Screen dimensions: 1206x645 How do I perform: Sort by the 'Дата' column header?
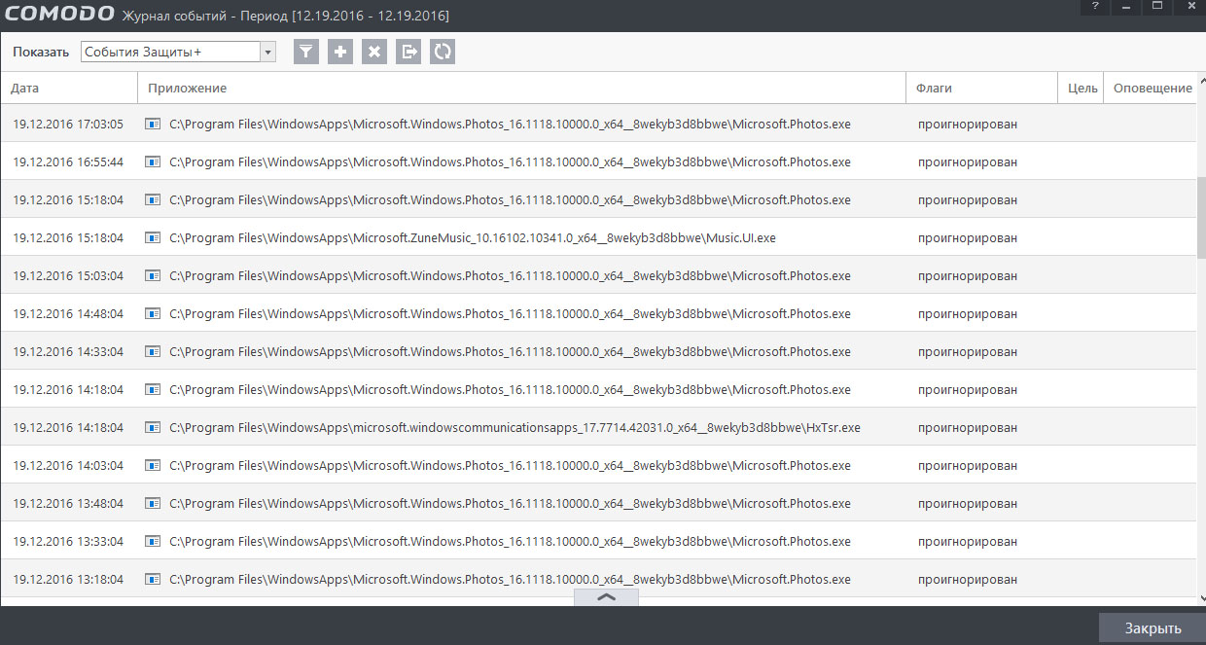69,88
